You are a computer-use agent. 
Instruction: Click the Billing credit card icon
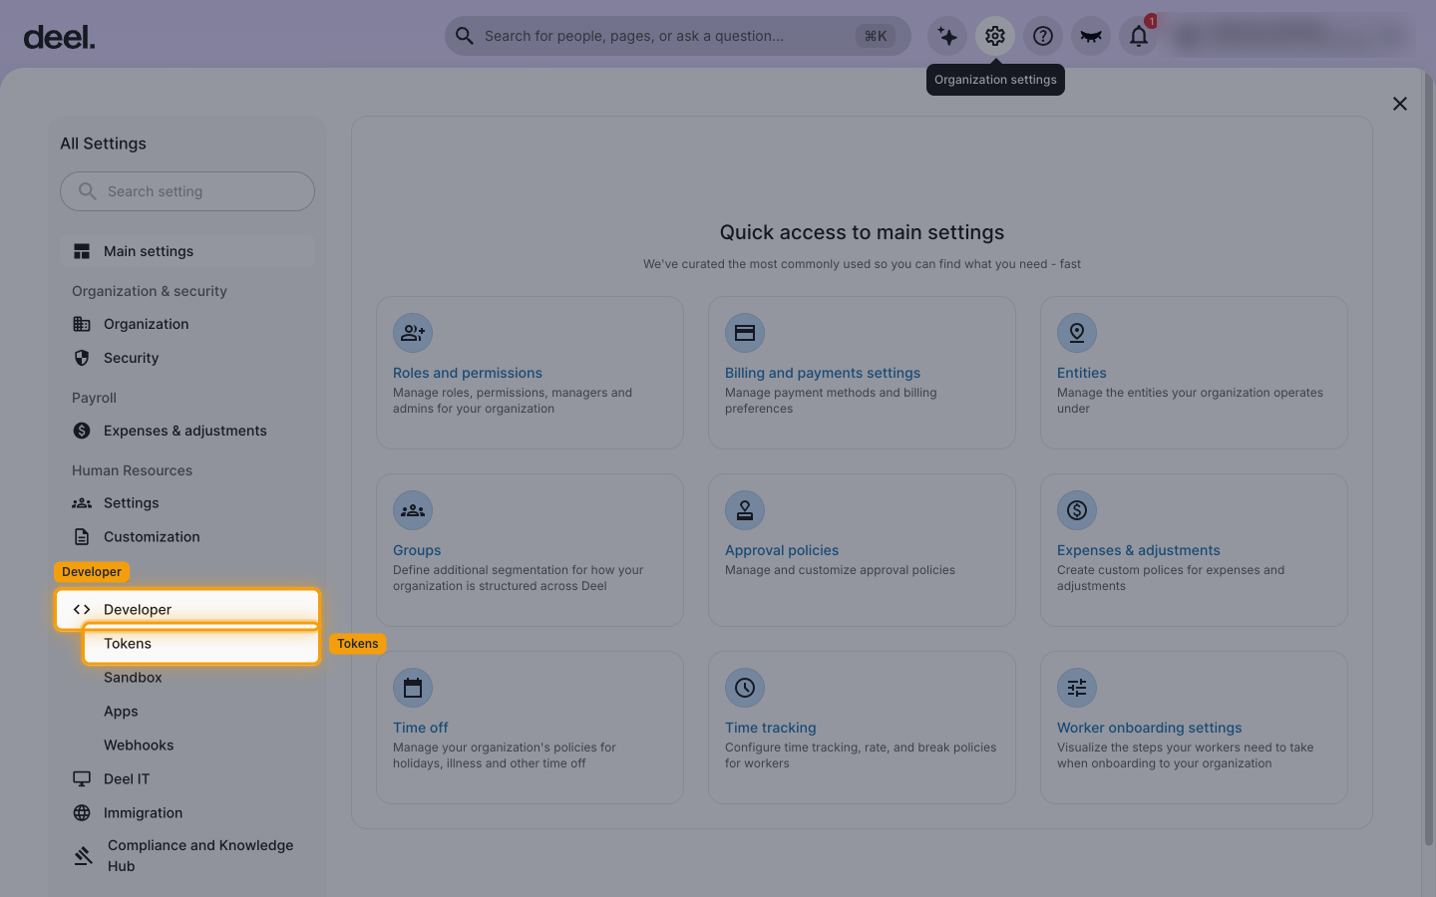(x=745, y=333)
